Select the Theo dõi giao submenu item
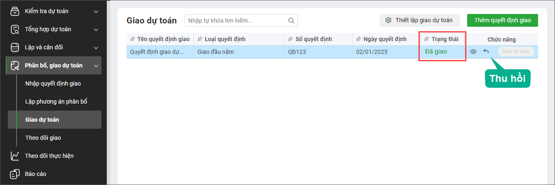This screenshot has width=555, height=185. tap(43, 138)
